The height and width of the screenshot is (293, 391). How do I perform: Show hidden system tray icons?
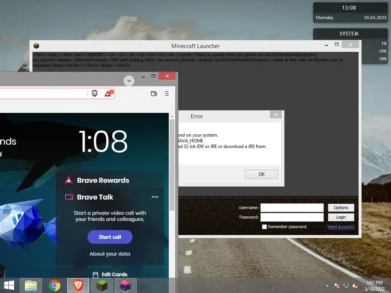pos(327,286)
